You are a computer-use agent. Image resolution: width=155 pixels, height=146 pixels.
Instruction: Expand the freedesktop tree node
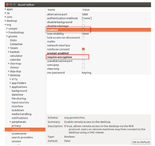pos(7,32)
